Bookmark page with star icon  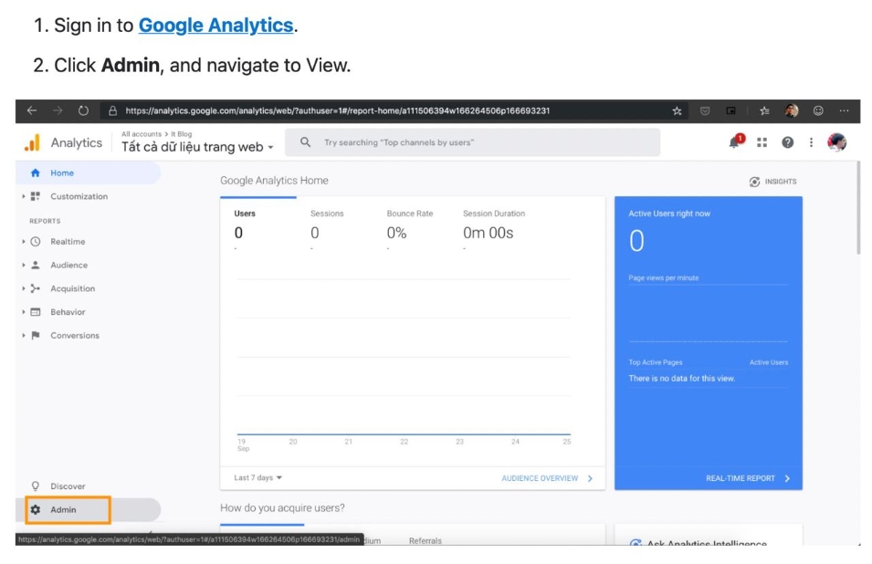pos(677,111)
